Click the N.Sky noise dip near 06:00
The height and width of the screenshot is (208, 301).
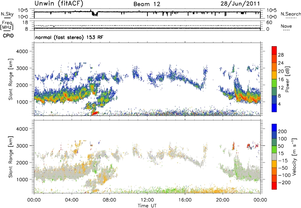point(94,13)
